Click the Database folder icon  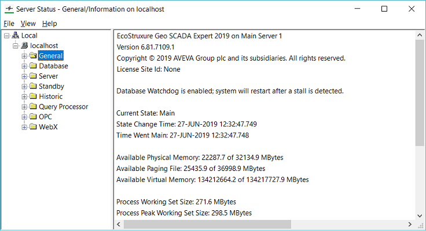(x=33, y=66)
